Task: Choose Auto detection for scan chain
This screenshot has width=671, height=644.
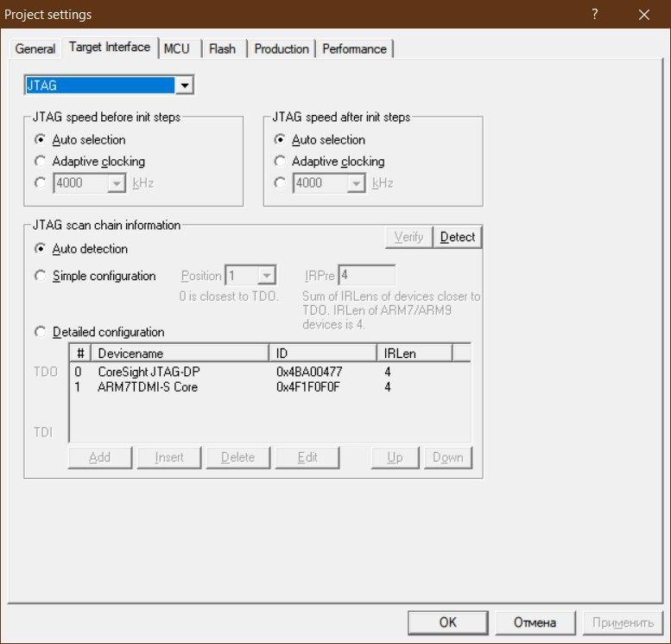Action: [x=40, y=249]
